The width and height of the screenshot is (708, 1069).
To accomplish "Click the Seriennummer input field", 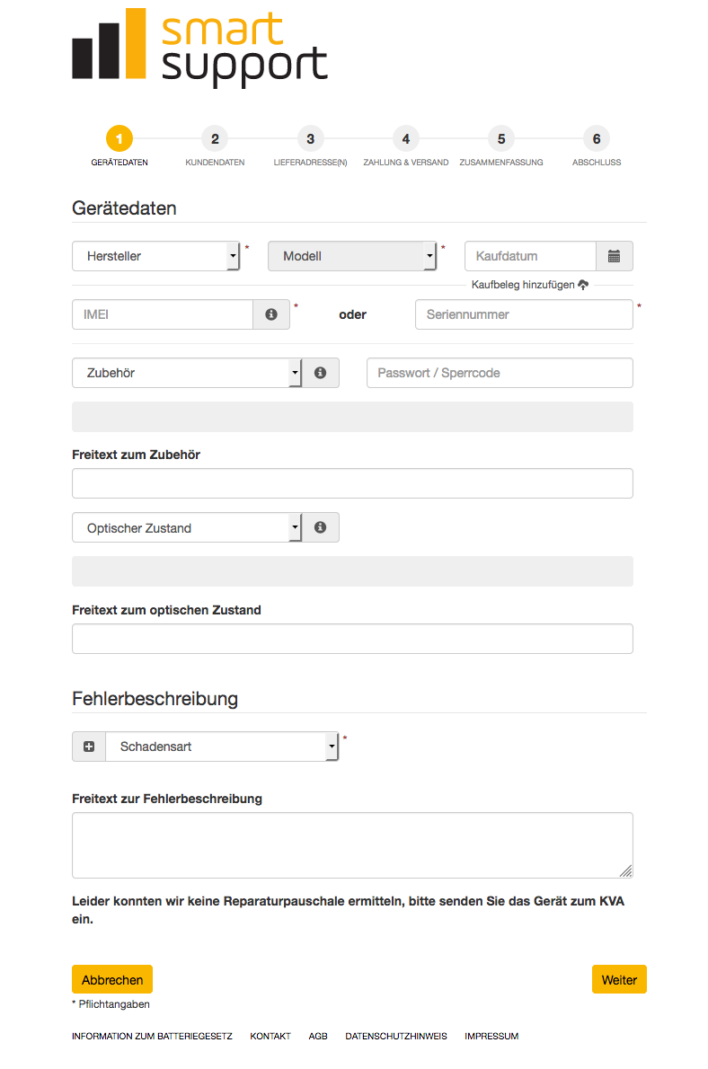I will coord(524,314).
